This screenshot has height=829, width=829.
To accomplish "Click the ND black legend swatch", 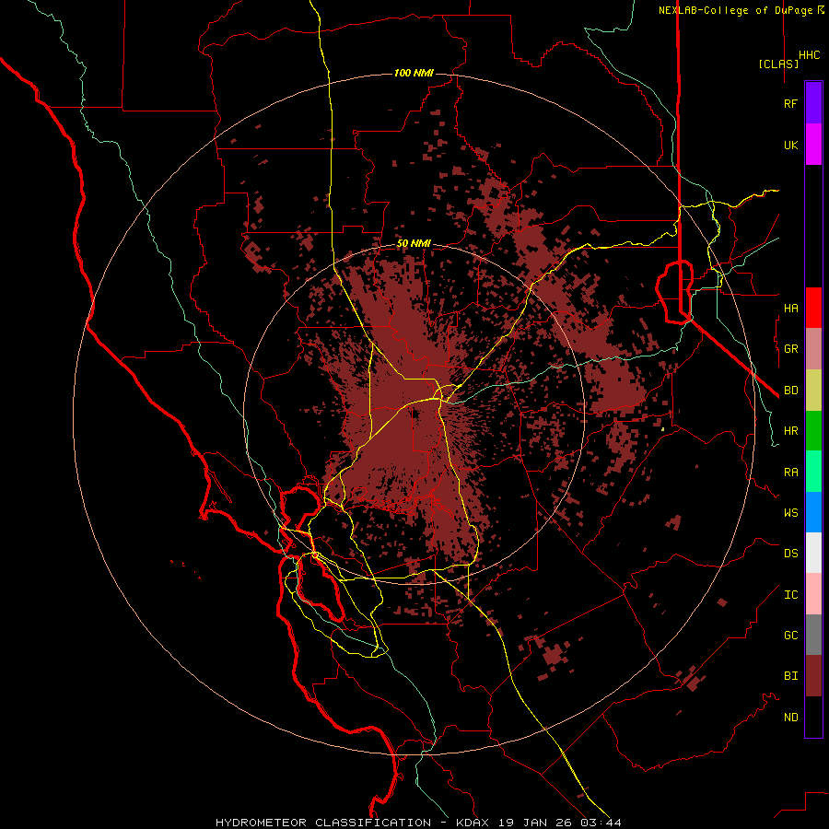I will tap(813, 717).
